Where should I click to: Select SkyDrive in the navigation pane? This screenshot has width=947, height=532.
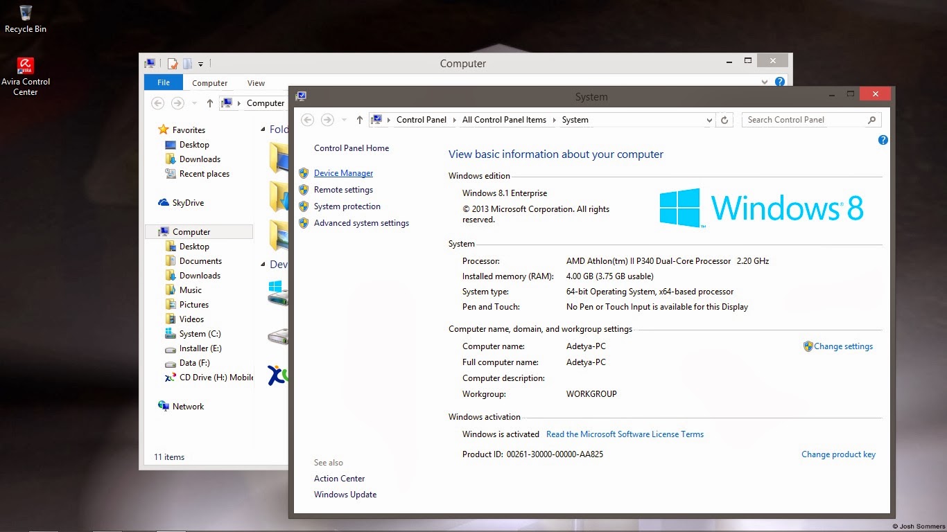click(x=188, y=202)
